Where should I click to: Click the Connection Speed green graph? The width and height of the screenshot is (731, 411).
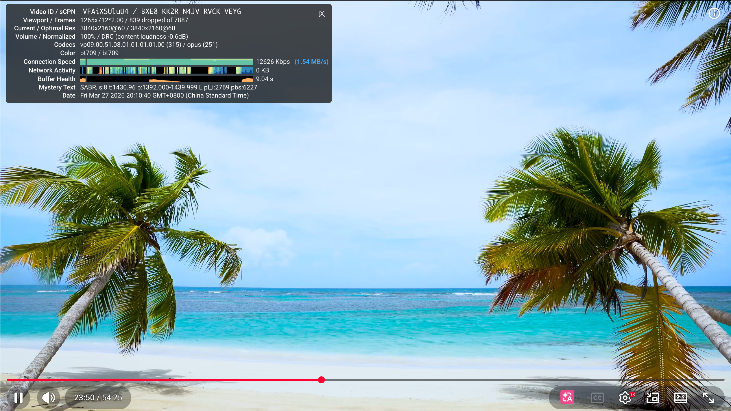click(x=166, y=62)
